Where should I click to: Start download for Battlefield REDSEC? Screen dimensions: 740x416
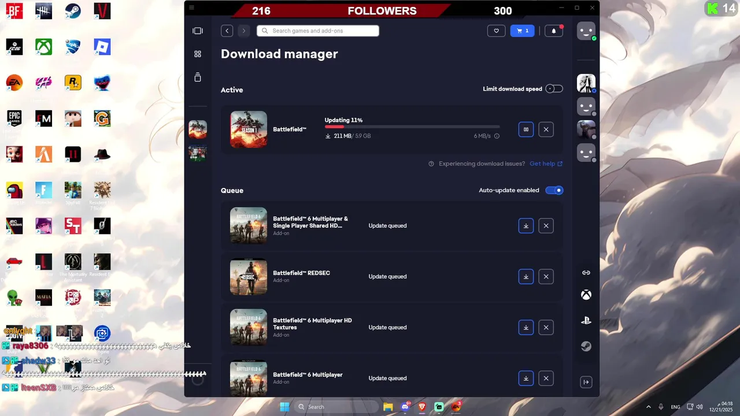pos(526,277)
